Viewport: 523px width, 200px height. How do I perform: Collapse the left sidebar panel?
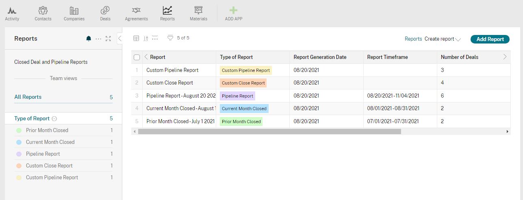[119, 39]
